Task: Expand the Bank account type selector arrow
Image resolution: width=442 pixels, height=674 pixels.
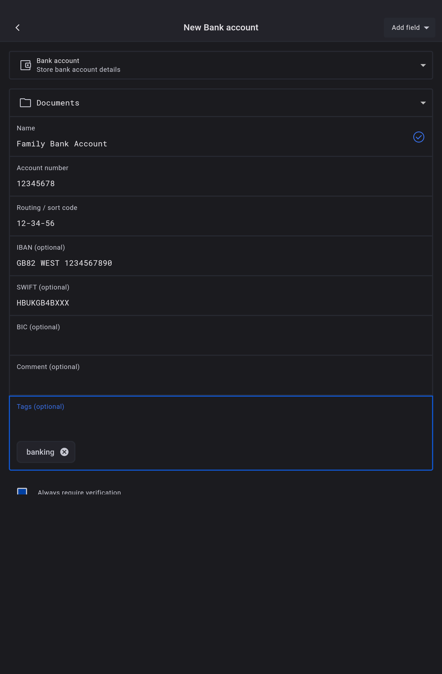Action: (x=423, y=65)
